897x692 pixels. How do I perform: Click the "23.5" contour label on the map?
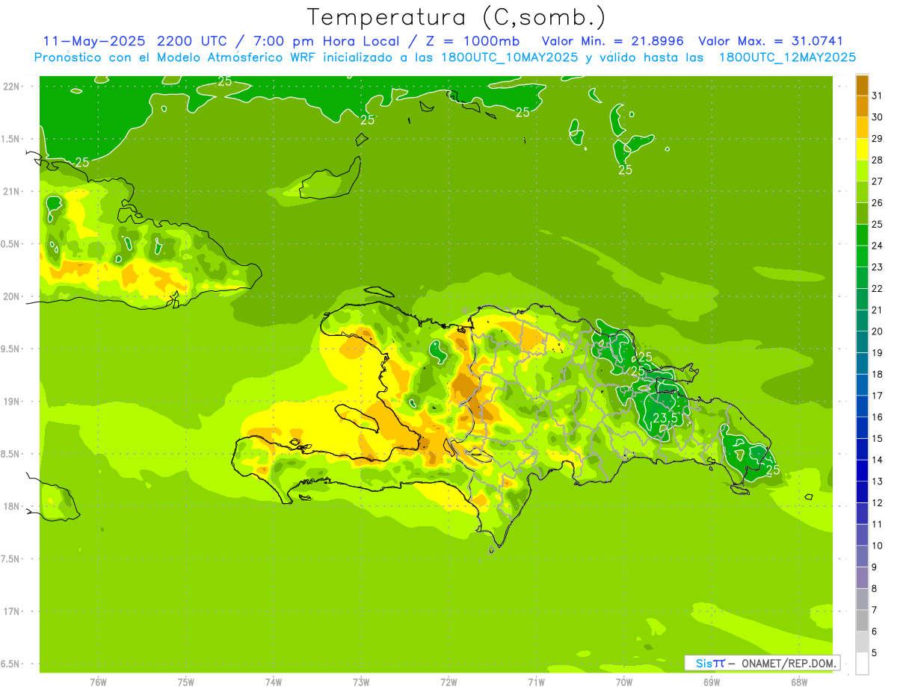[x=665, y=418]
